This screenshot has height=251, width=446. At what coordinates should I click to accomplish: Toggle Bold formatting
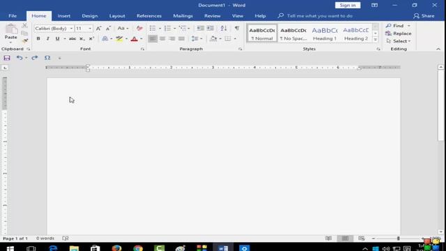pyautogui.click(x=38, y=39)
